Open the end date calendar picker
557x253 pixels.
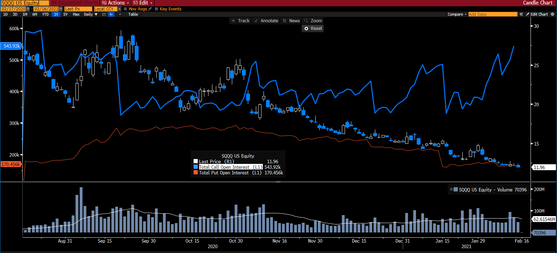(x=61, y=9)
